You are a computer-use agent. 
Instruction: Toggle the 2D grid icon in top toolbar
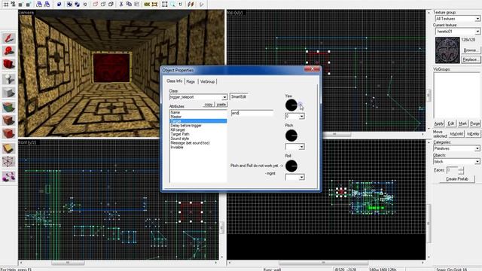click(6, 4)
